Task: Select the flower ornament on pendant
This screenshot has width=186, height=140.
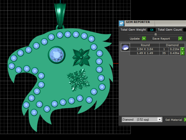Action: click(81, 58)
